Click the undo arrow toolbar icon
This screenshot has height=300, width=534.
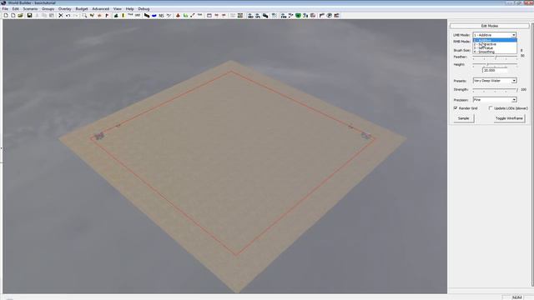68,16
